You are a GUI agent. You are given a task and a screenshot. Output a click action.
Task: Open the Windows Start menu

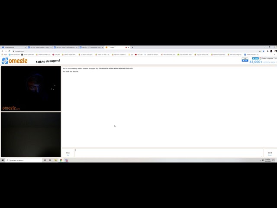3,160
